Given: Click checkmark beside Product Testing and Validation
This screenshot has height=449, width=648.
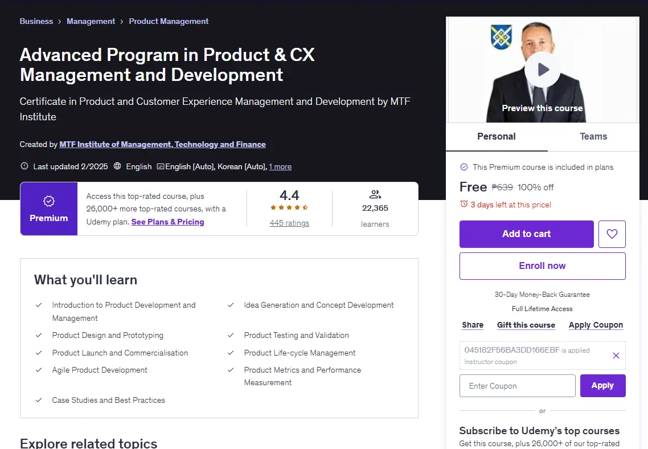Looking at the screenshot, I should pos(231,335).
